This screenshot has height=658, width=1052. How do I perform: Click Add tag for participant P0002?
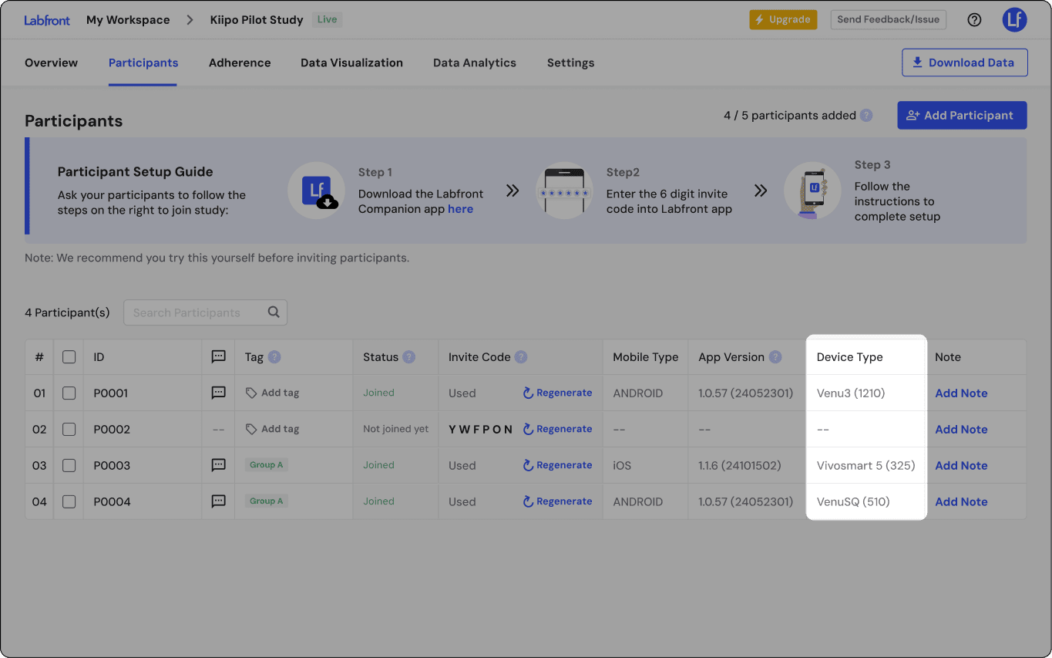(272, 429)
